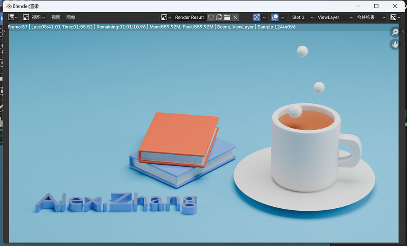Toggle the overlays display button
The height and width of the screenshot is (246, 407).
(275, 17)
